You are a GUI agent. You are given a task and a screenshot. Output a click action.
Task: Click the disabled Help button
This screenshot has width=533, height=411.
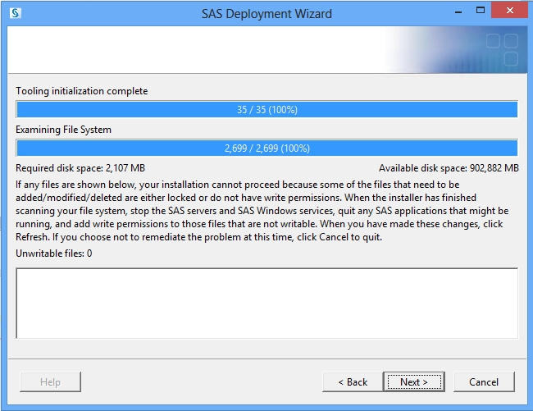click(x=50, y=381)
